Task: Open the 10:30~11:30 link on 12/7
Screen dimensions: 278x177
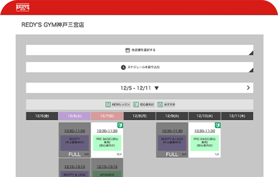Action: [107, 131]
